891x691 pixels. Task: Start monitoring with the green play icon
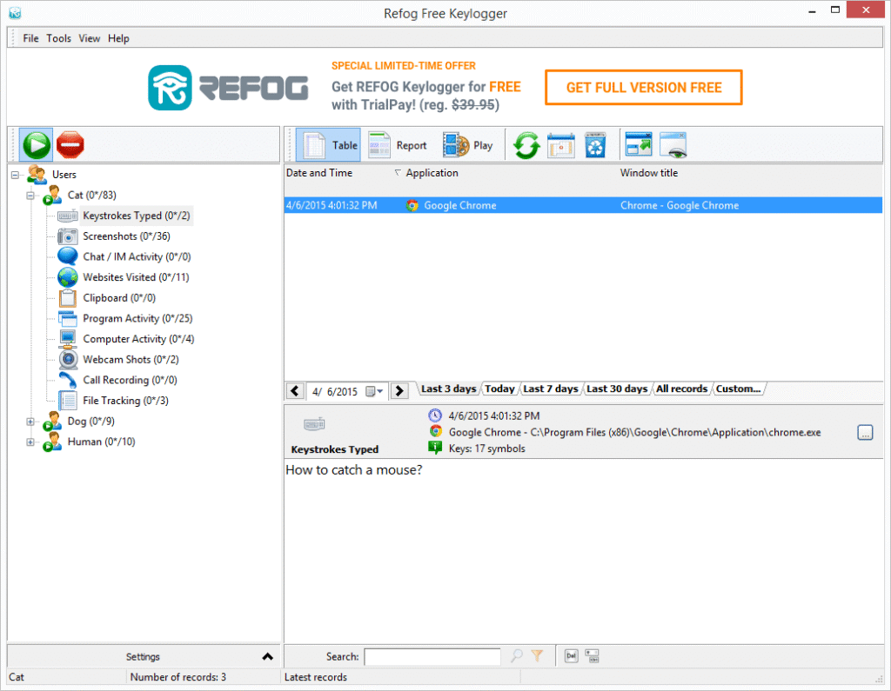(x=35, y=144)
